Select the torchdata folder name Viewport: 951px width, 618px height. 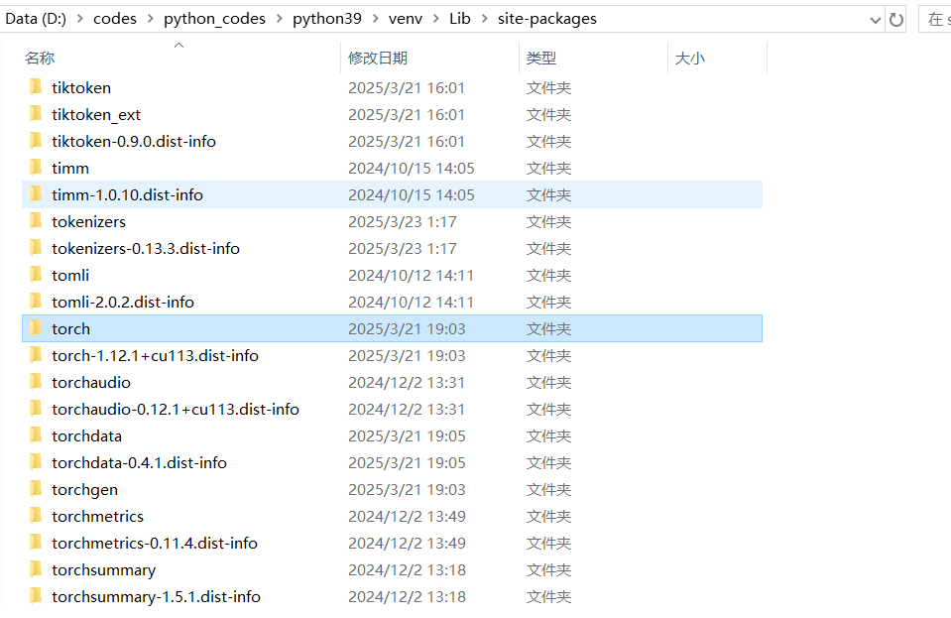pyautogui.click(x=86, y=436)
